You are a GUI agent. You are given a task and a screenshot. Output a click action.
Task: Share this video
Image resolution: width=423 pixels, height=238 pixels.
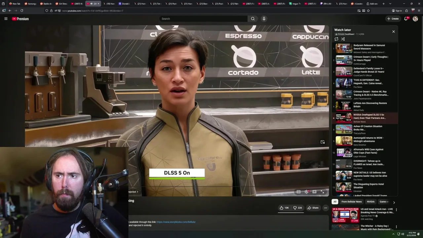point(313,208)
